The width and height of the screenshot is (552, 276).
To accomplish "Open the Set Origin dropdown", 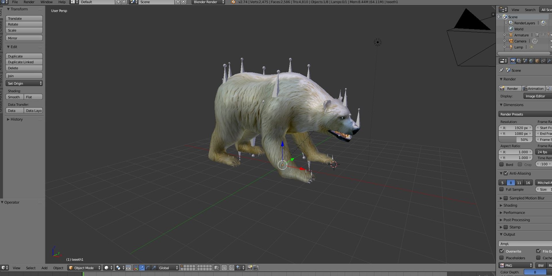I will 24,83.
